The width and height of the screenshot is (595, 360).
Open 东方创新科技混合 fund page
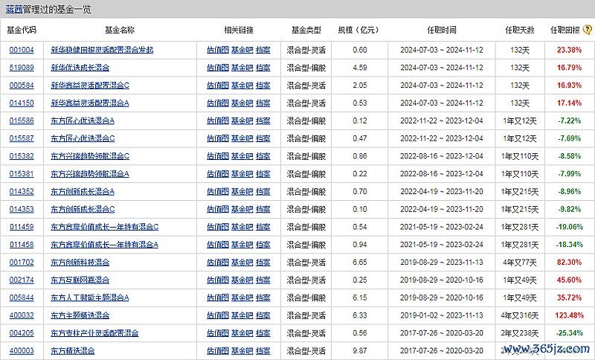(x=80, y=262)
